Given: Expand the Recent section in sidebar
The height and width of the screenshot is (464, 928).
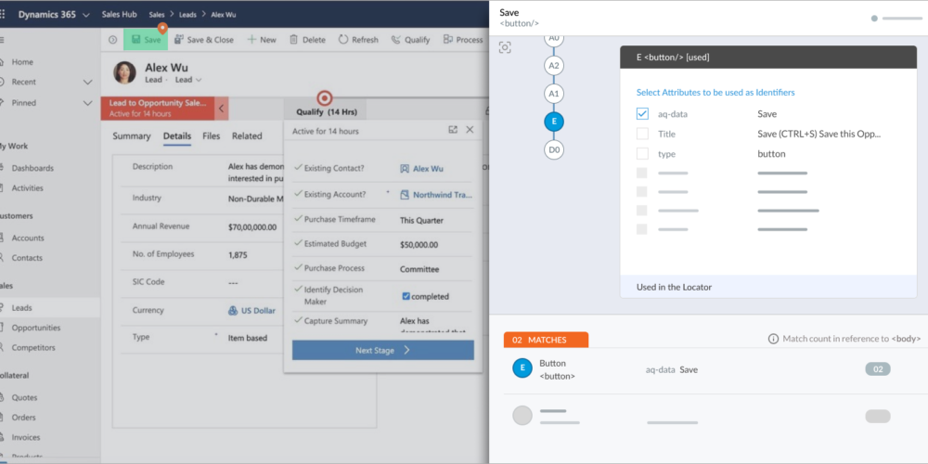Looking at the screenshot, I should (87, 83).
